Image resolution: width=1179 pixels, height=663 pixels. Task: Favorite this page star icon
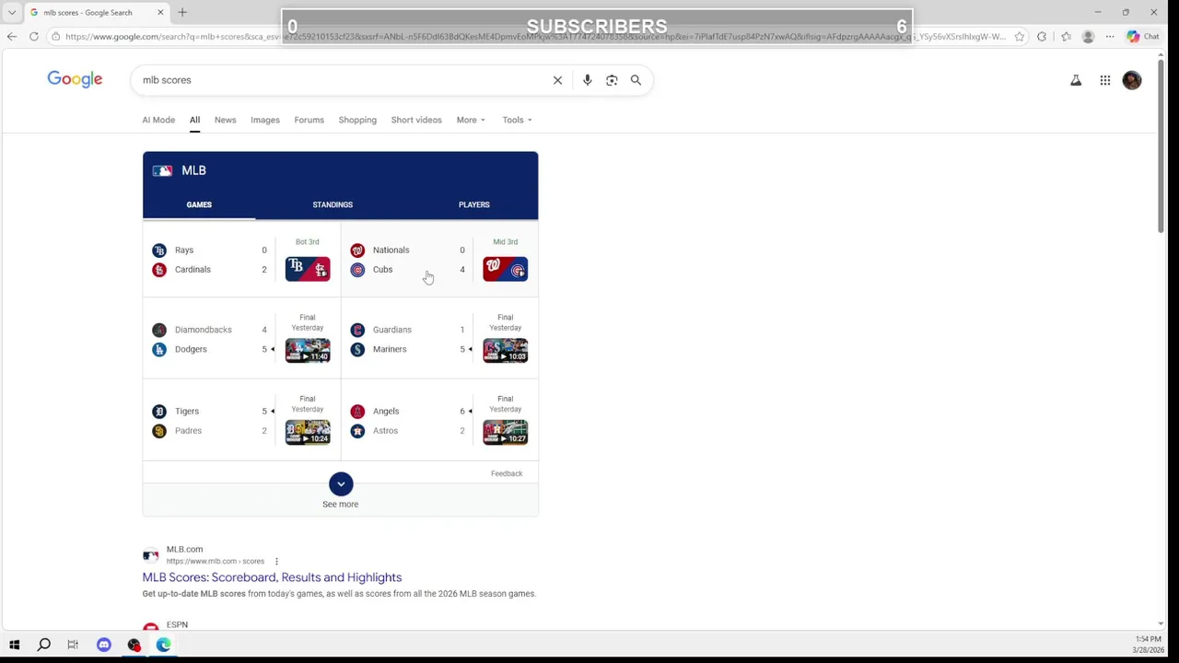pyautogui.click(x=1020, y=37)
